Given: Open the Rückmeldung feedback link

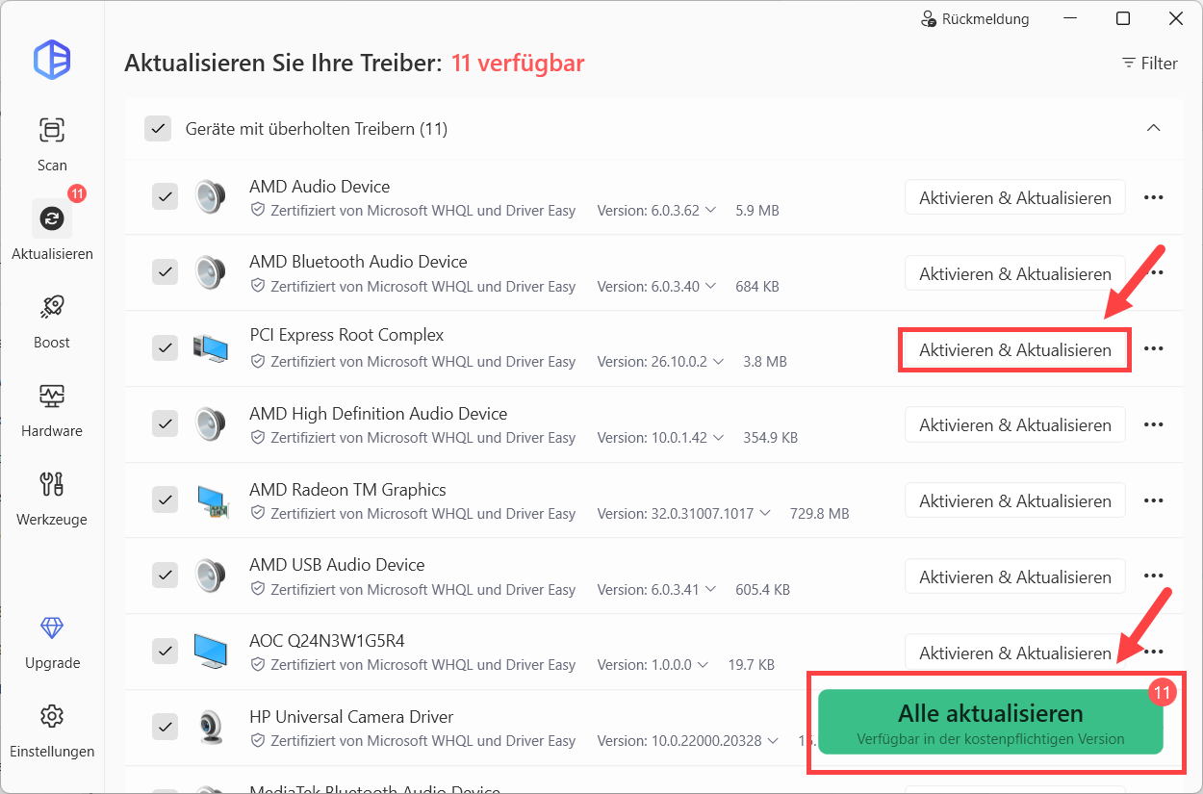Looking at the screenshot, I should coord(974,19).
